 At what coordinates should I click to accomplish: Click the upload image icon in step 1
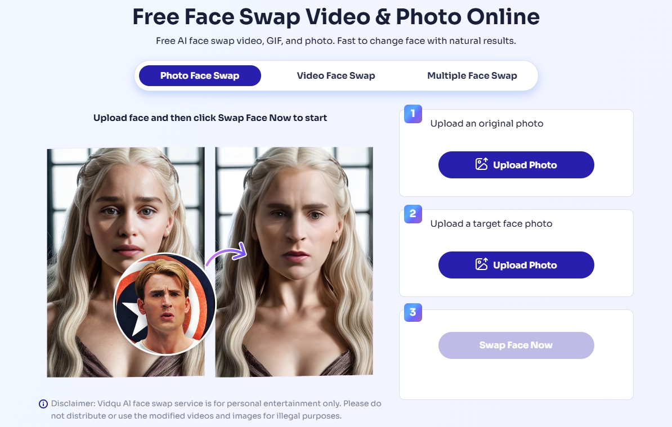(481, 164)
